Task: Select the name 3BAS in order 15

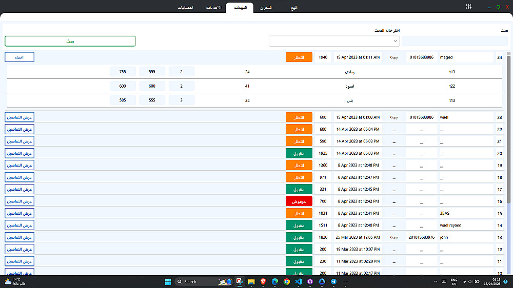Action: [x=445, y=213]
